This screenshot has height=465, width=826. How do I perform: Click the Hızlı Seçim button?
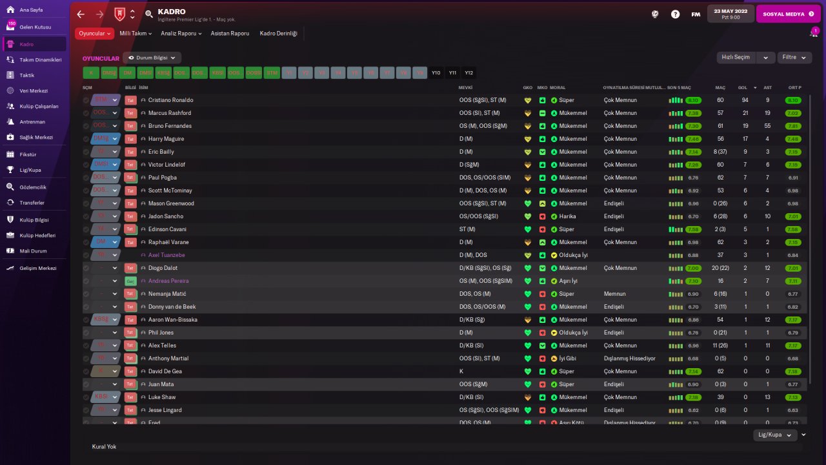(736, 57)
